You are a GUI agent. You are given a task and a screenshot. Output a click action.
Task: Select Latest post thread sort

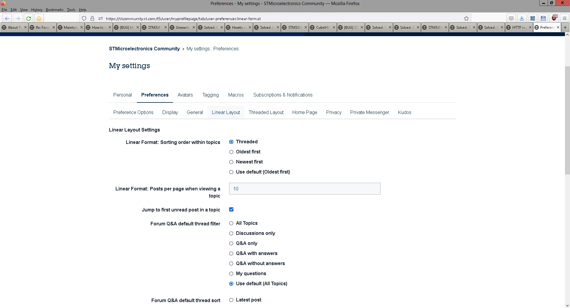(231, 300)
